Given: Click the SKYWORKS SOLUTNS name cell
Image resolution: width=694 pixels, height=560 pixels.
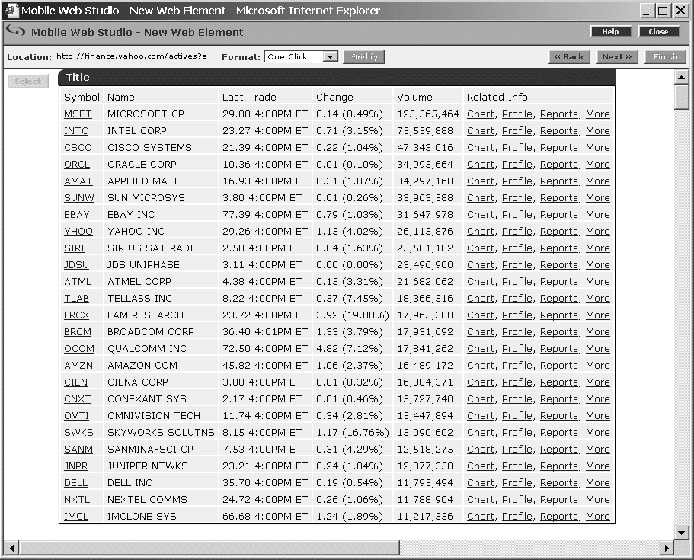Looking at the screenshot, I should tap(161, 433).
